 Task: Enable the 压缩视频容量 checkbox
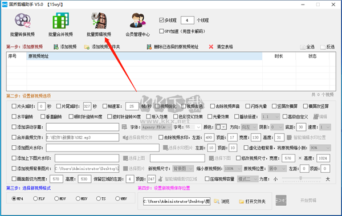point(207,179)
